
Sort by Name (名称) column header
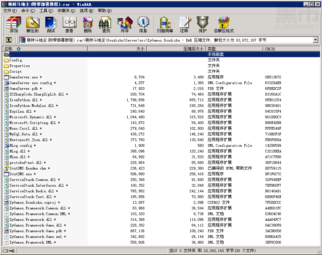(x=45, y=49)
